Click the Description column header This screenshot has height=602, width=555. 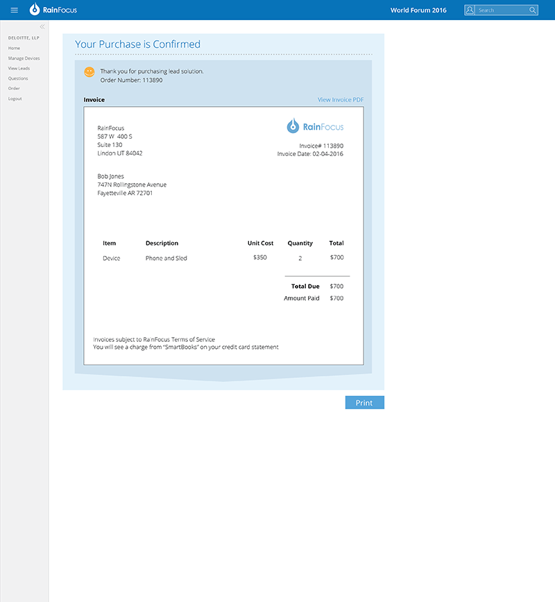tap(162, 243)
